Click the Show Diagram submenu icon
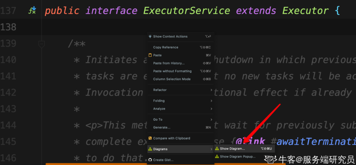 217,149
